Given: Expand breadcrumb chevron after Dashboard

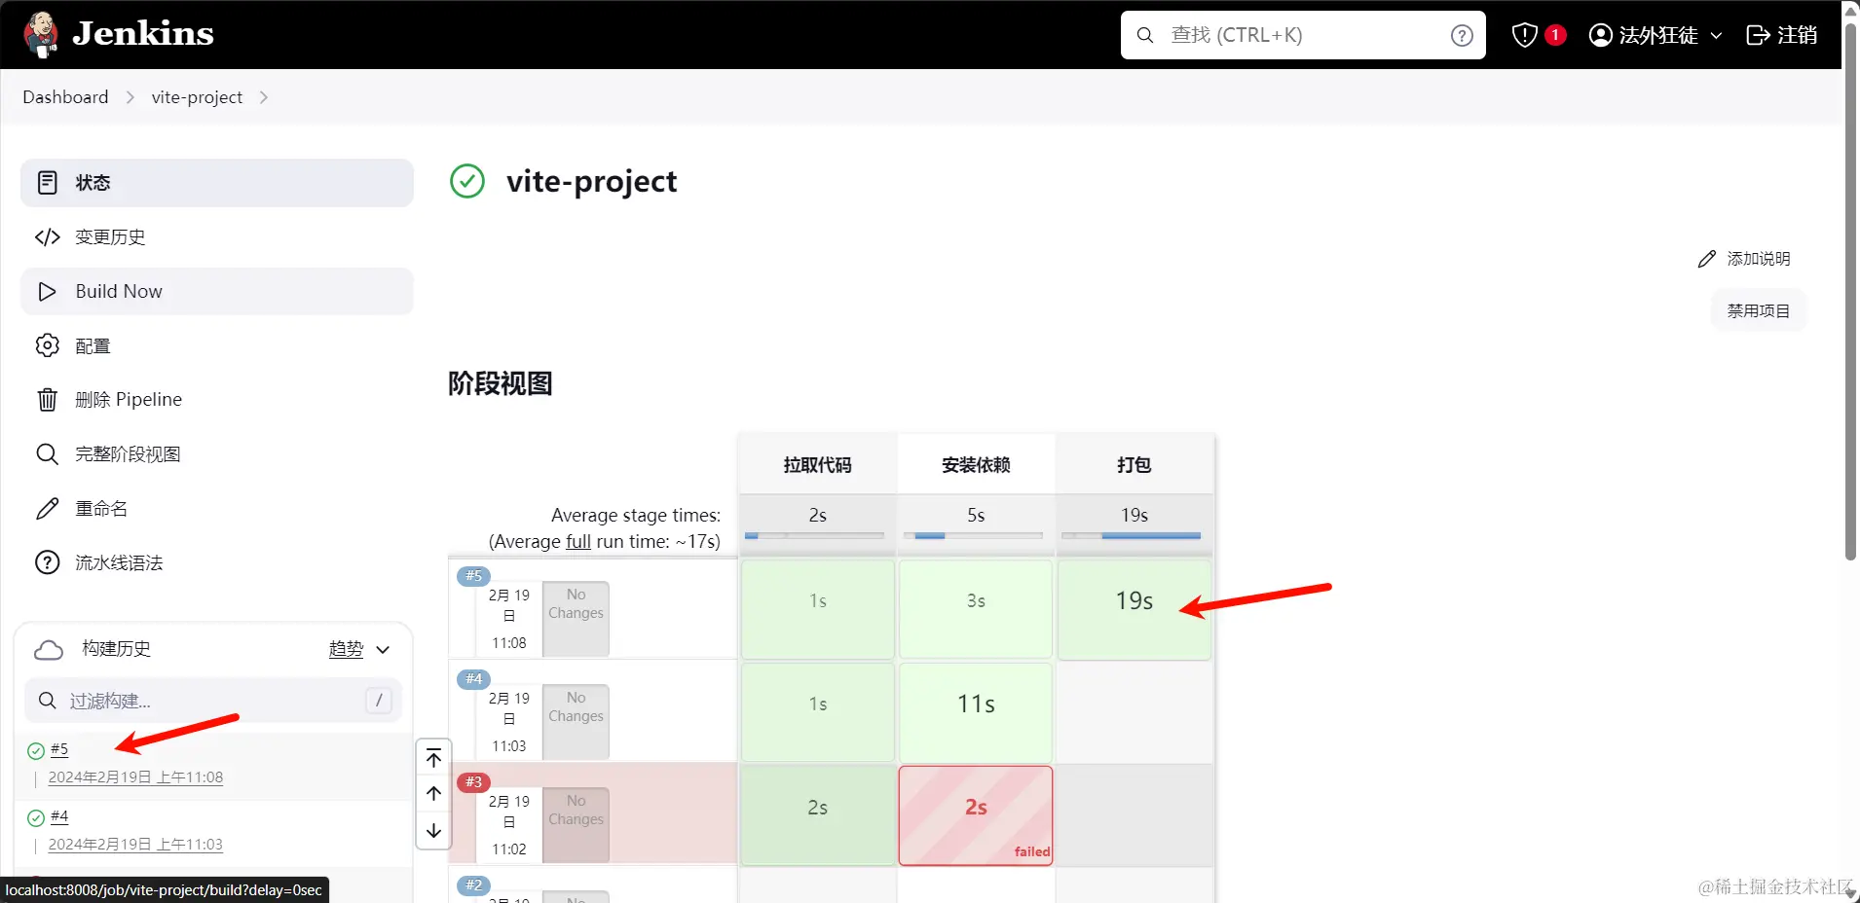Looking at the screenshot, I should coord(130,97).
